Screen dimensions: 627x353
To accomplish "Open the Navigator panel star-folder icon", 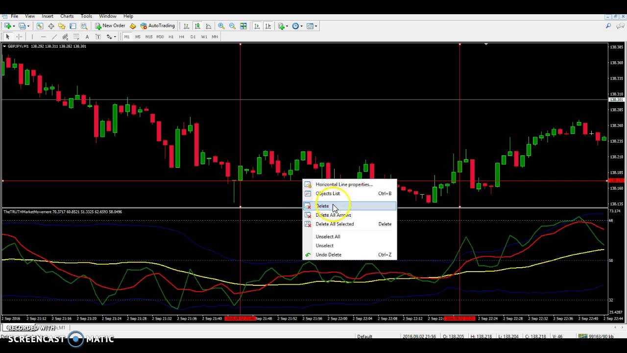I will coord(62,26).
